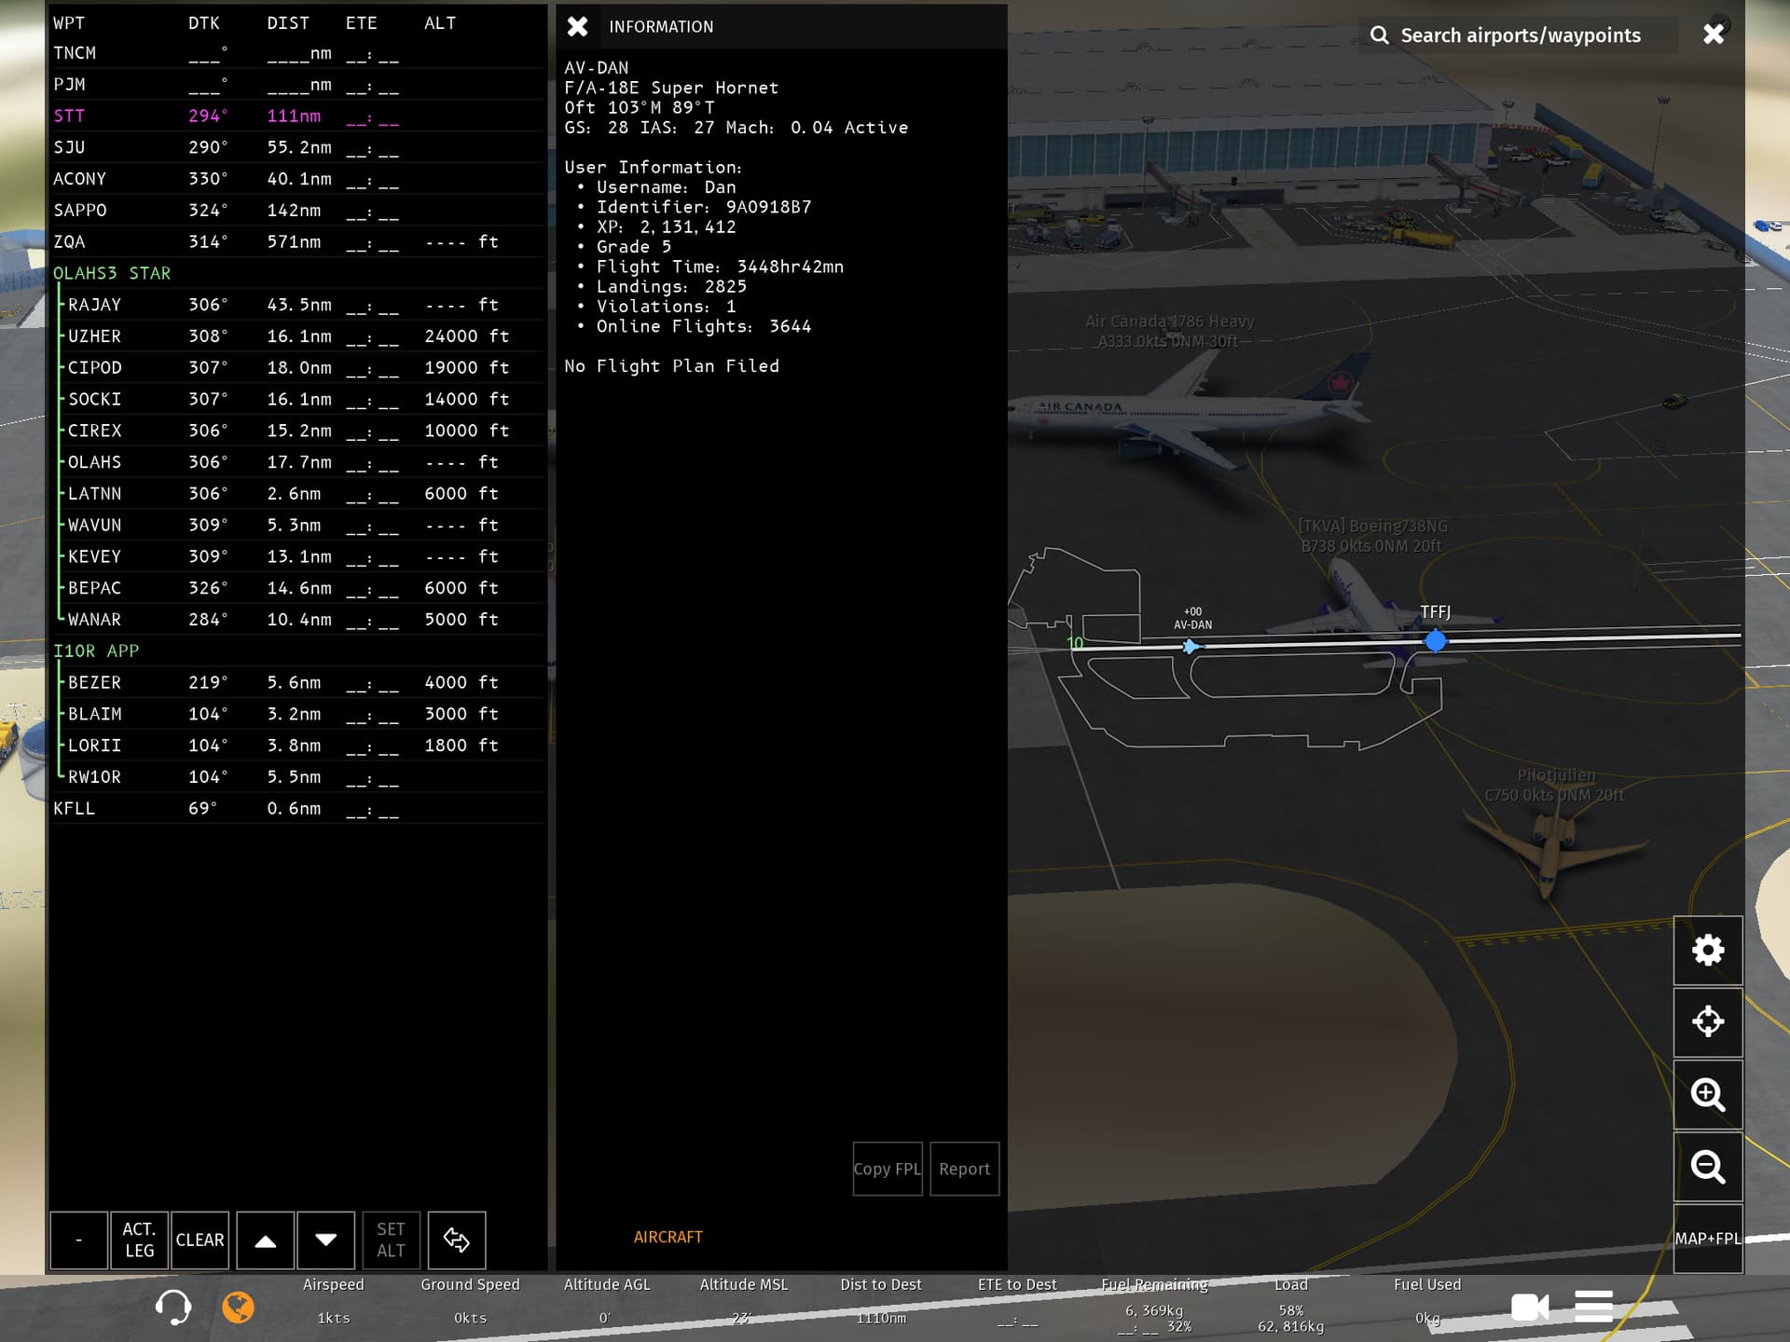Move the selected waypoint up with the arrow button

266,1239
